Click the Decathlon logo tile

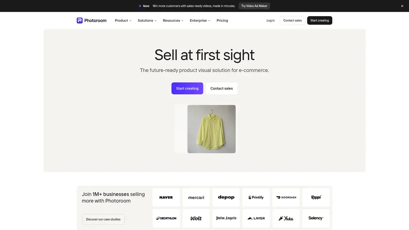pyautogui.click(x=166, y=218)
